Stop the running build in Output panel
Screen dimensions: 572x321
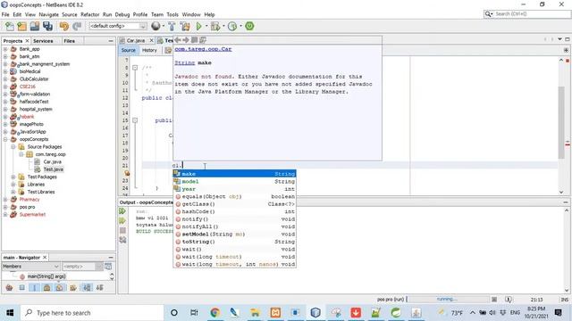(122, 230)
